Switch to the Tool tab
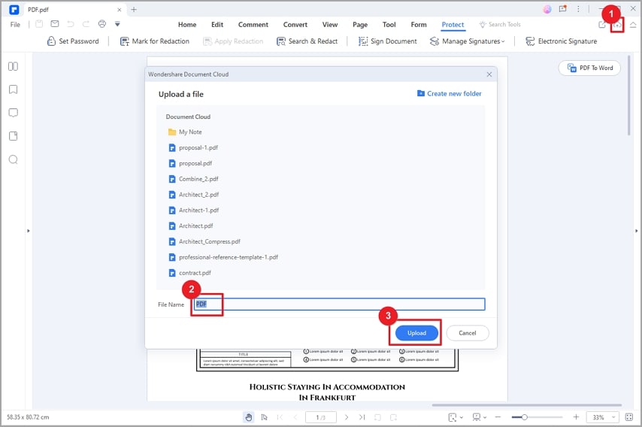This screenshot has height=427, width=642. point(389,25)
